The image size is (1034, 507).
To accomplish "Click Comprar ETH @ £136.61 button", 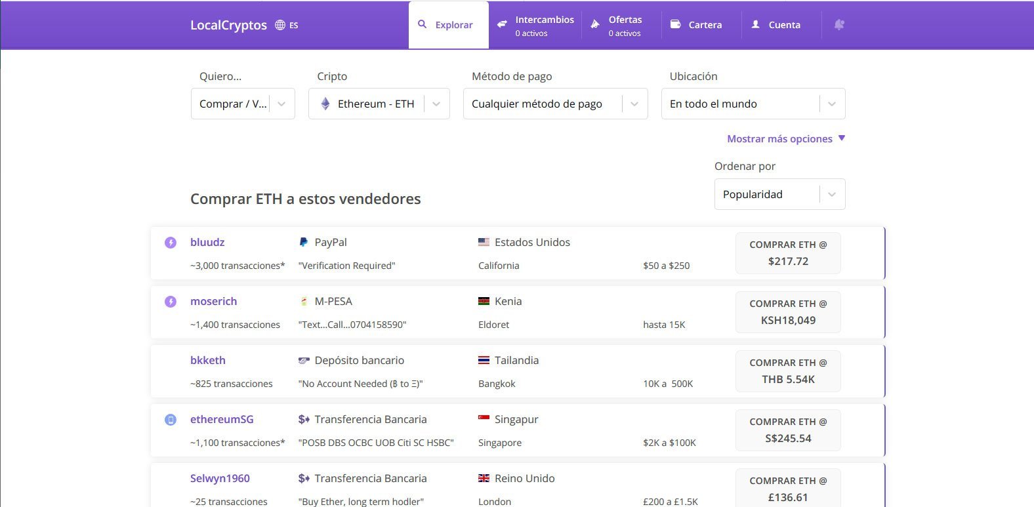I will [788, 487].
